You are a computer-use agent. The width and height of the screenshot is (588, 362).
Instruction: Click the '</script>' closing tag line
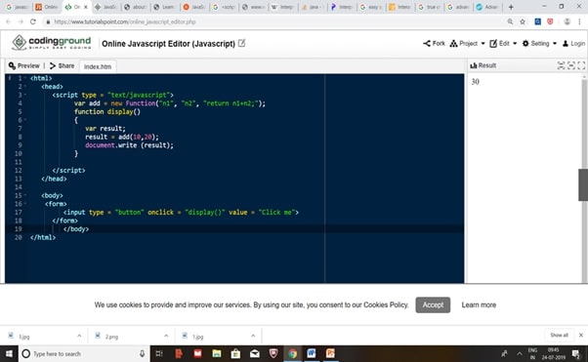pyautogui.click(x=68, y=170)
